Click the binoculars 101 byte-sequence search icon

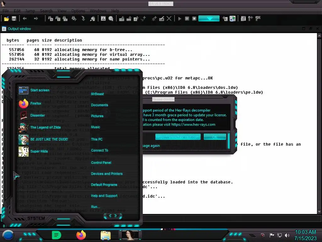pos(65,19)
